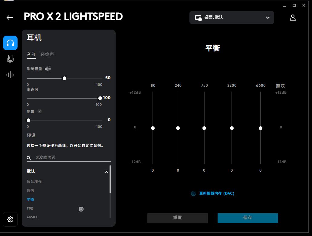
Task: Show sidetone help question mark
Action: coord(40,111)
